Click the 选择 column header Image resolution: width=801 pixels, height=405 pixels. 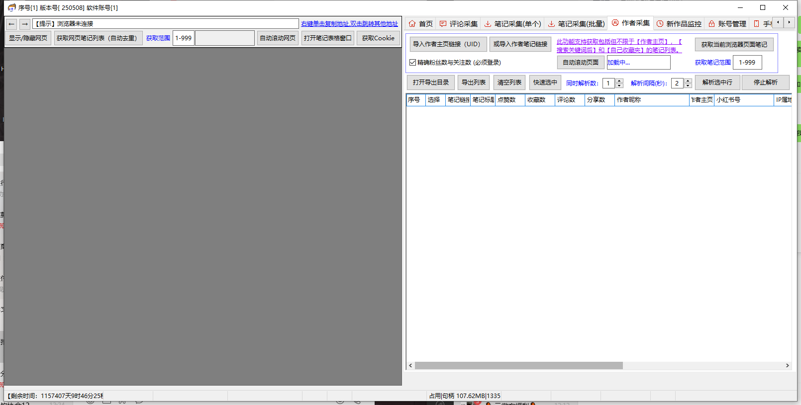[435, 100]
